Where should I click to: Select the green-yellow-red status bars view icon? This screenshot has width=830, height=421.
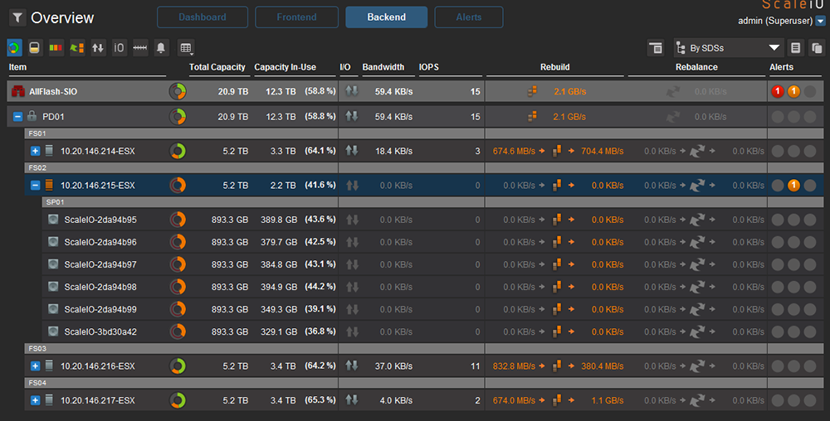point(56,47)
